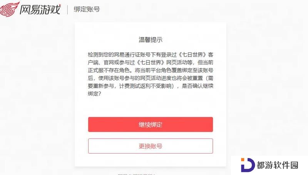Click the 温馨提示 dialog heading
The height and width of the screenshot is (175, 308).
pos(151,40)
